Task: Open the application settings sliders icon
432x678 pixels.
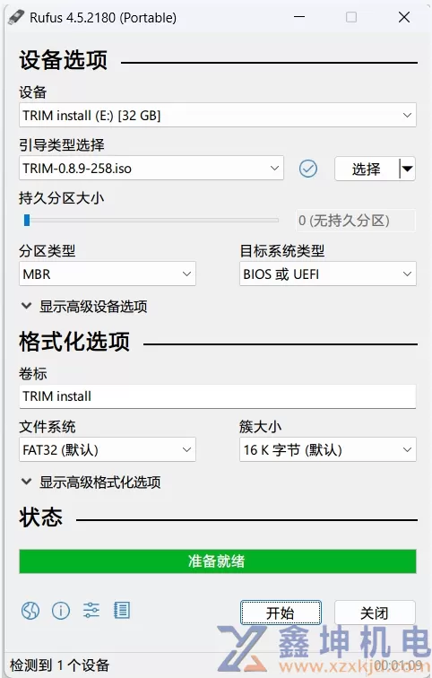Action: [91, 611]
